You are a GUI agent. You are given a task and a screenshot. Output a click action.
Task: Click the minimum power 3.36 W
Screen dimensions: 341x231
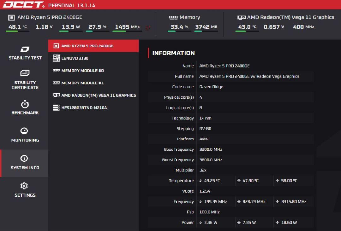211,222
